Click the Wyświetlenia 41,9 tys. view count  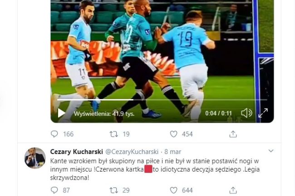(x=104, y=114)
